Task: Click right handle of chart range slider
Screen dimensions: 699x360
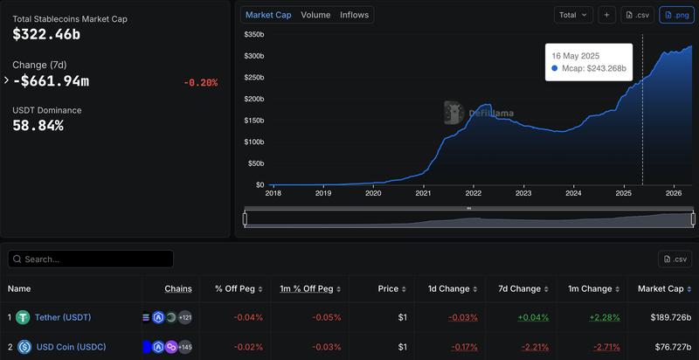Action: [x=693, y=219]
